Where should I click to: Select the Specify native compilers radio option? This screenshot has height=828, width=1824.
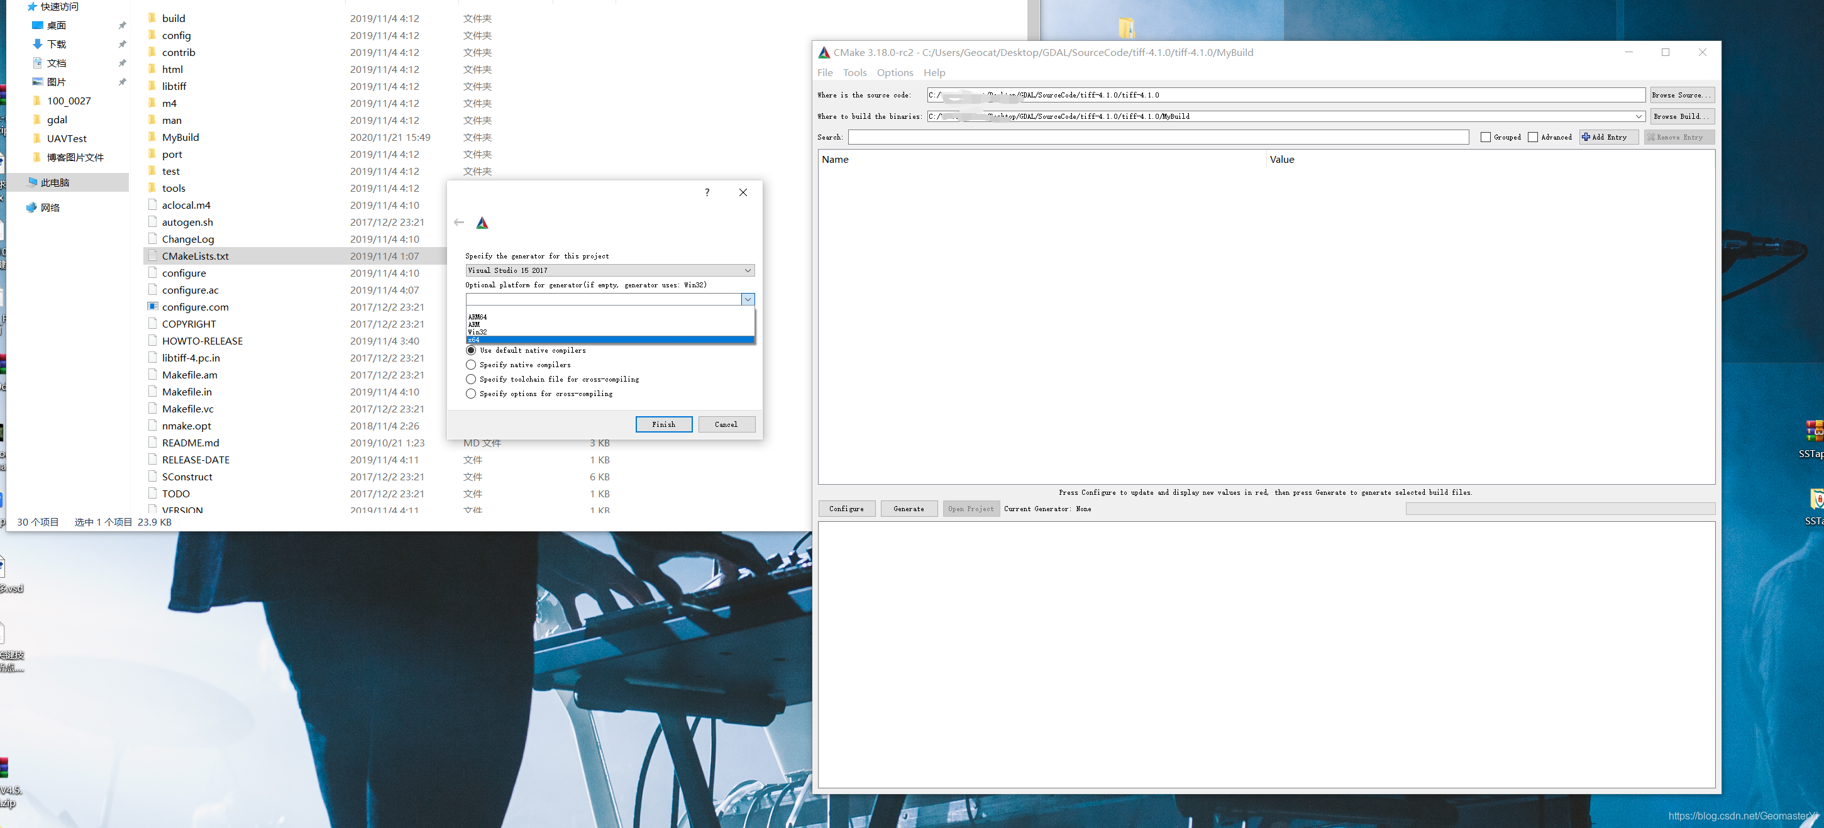click(x=471, y=365)
